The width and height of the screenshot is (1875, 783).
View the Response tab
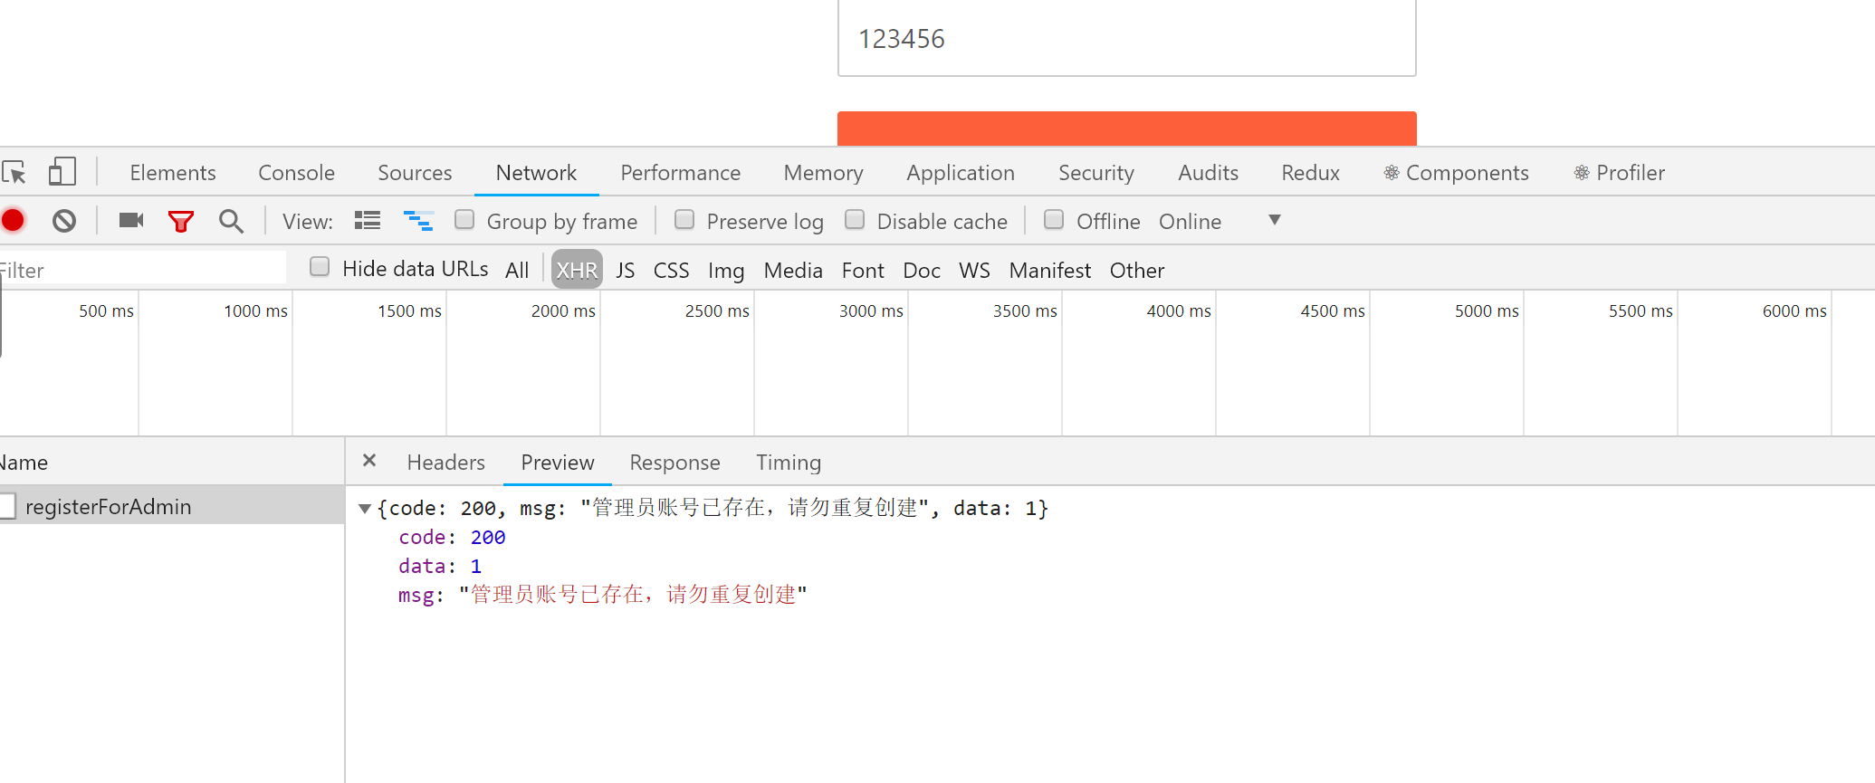pos(675,463)
